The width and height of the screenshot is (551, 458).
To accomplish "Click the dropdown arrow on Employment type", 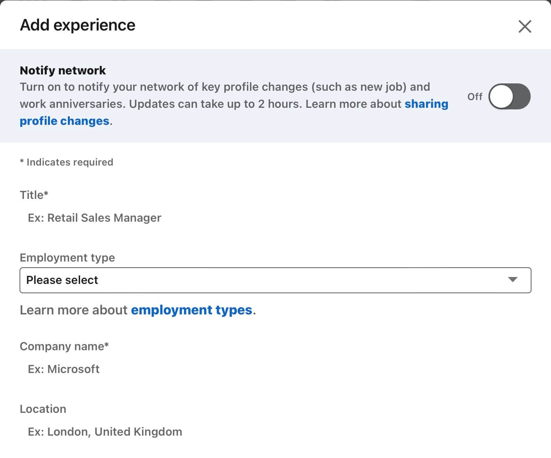I will pyautogui.click(x=513, y=280).
